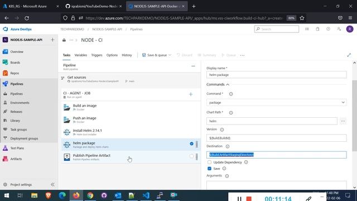Collapse the Commands section

tap(218, 84)
